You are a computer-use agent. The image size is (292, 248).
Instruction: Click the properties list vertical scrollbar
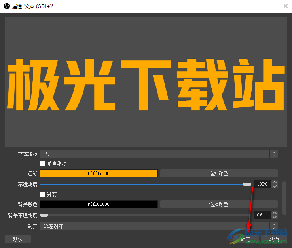(284, 198)
